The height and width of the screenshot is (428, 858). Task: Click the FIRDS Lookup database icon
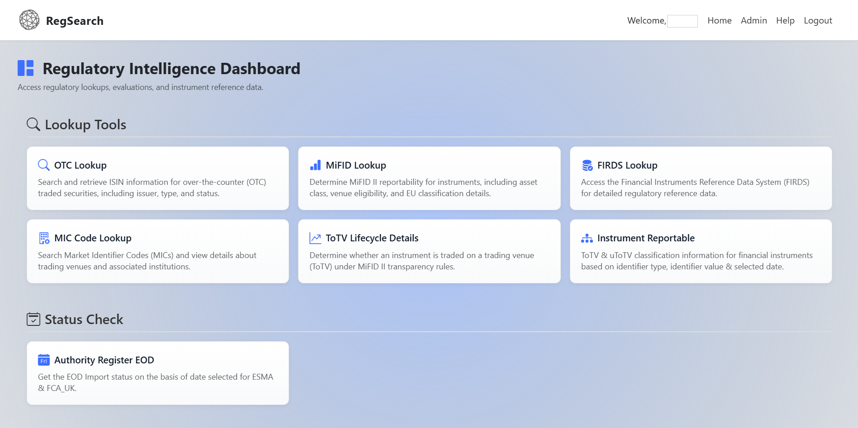coord(587,165)
